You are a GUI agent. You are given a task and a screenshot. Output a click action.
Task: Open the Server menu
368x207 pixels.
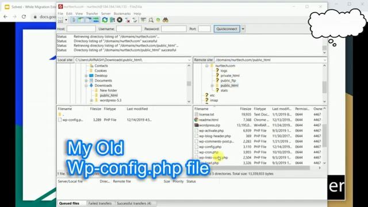click(106, 14)
